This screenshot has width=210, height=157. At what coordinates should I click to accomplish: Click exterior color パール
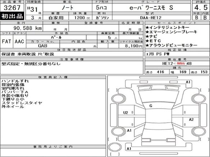click(56, 37)
